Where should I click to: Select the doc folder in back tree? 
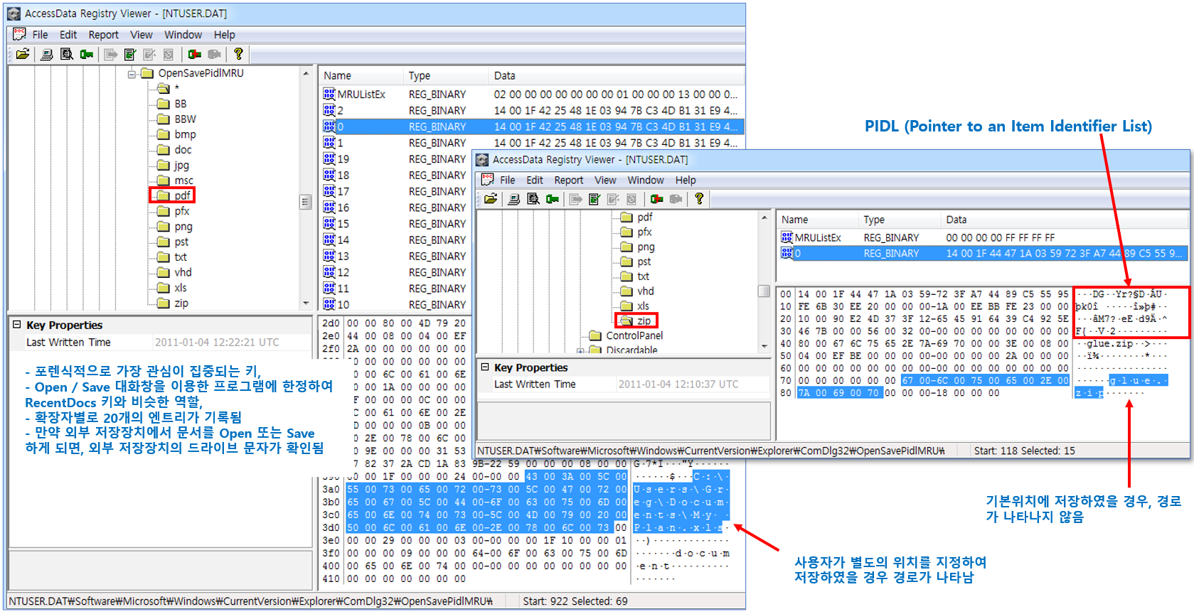(174, 150)
